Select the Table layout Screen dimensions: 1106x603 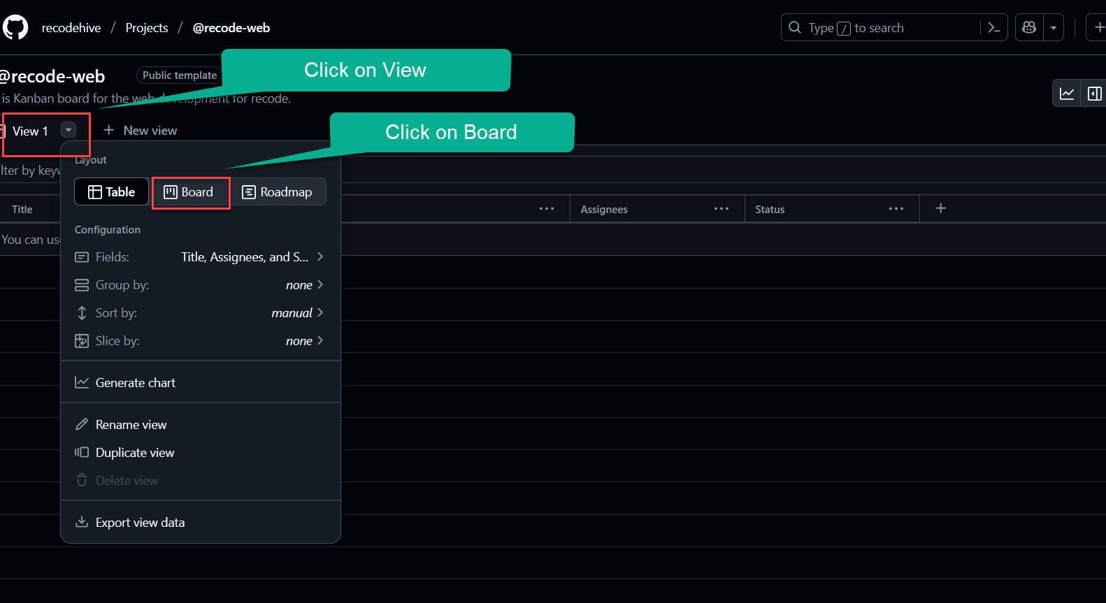(x=112, y=192)
